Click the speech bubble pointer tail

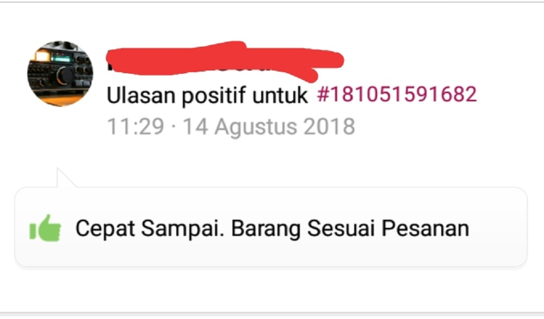coord(65,178)
